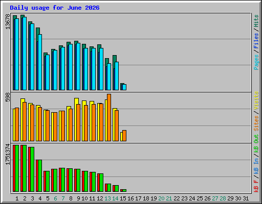262x204 pixels.
Task: Click the 'kB F' legend label
Action: [x=256, y=186]
